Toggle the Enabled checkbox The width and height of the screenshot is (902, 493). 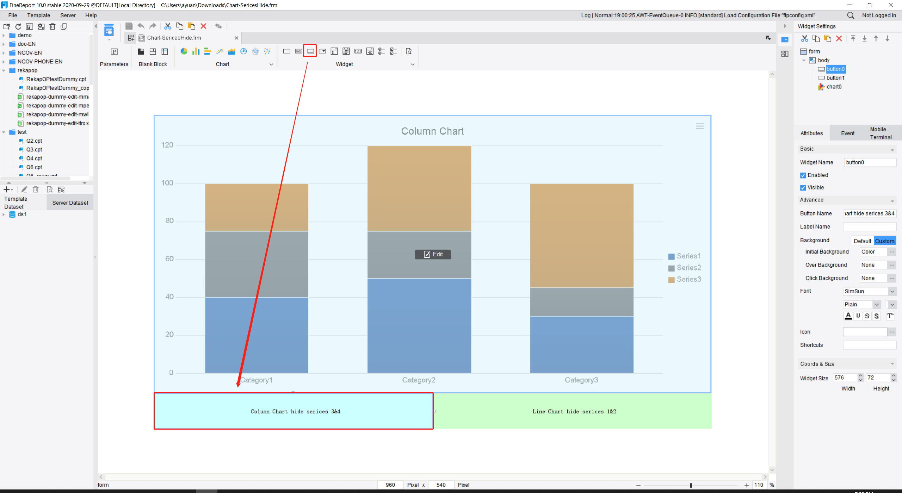point(803,175)
